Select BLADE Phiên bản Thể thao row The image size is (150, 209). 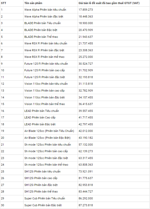(75, 37)
